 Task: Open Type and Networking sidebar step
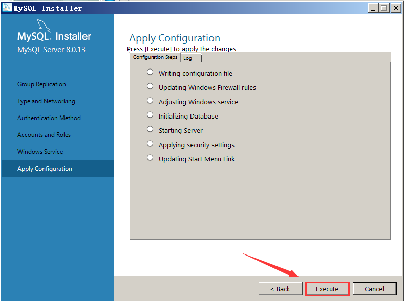tap(46, 101)
